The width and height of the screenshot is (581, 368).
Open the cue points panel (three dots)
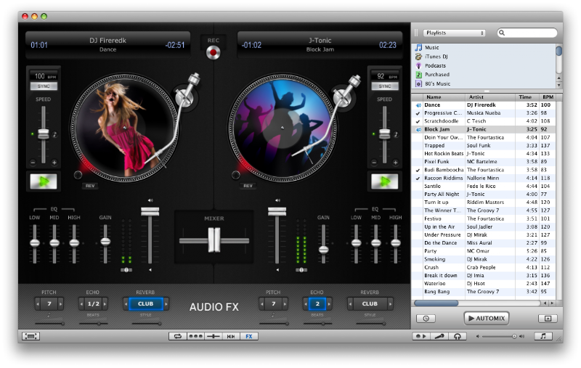tap(195, 336)
